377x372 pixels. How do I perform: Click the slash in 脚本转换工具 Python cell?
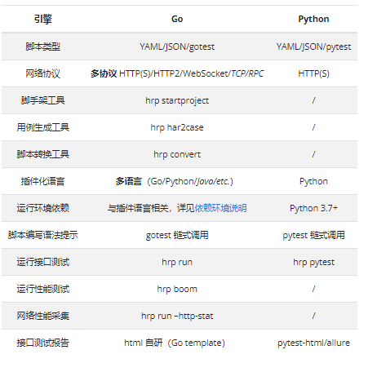[x=313, y=154]
